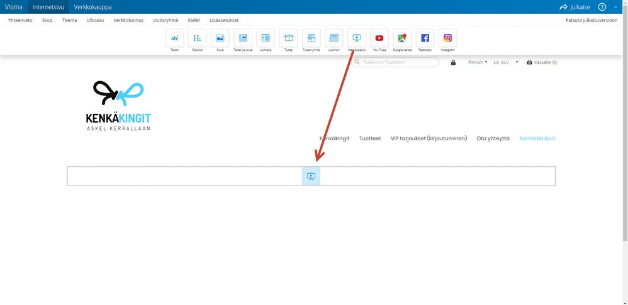Open the Uutisryhmä menu

(x=166, y=20)
